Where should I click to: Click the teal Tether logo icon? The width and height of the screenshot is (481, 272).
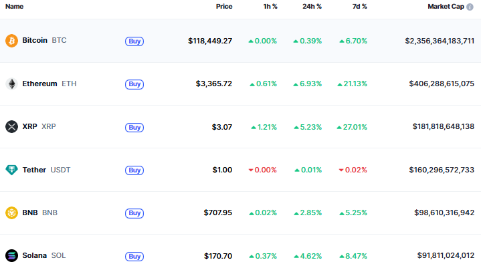tap(11, 170)
